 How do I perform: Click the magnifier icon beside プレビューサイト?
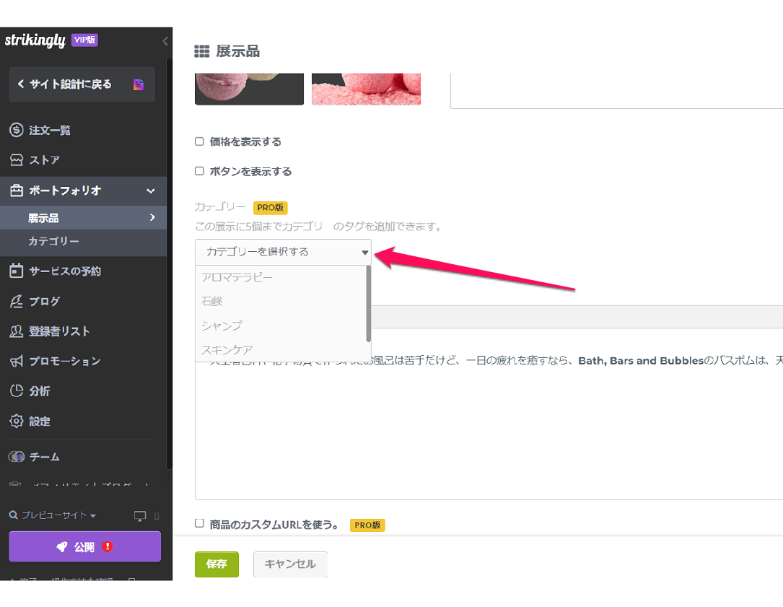(14, 515)
